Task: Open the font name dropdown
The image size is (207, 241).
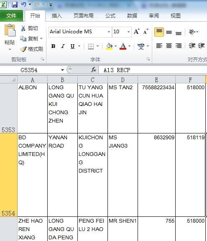Action: point(109,32)
